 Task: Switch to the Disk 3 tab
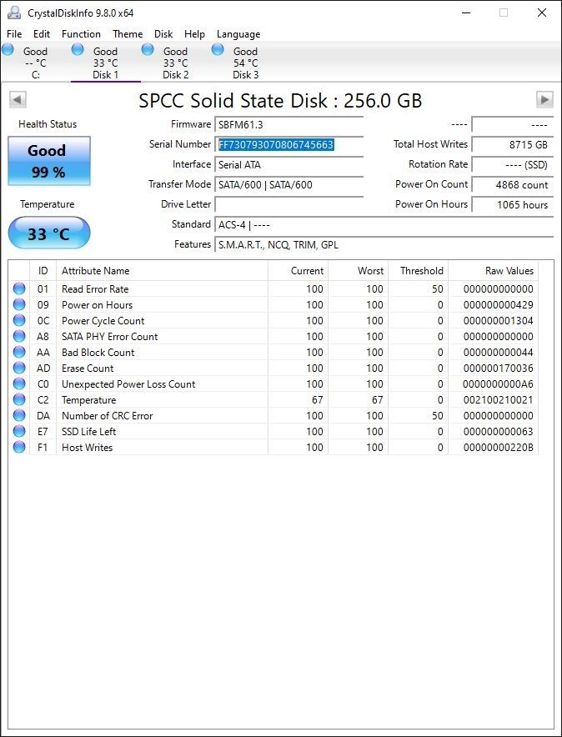(x=246, y=63)
